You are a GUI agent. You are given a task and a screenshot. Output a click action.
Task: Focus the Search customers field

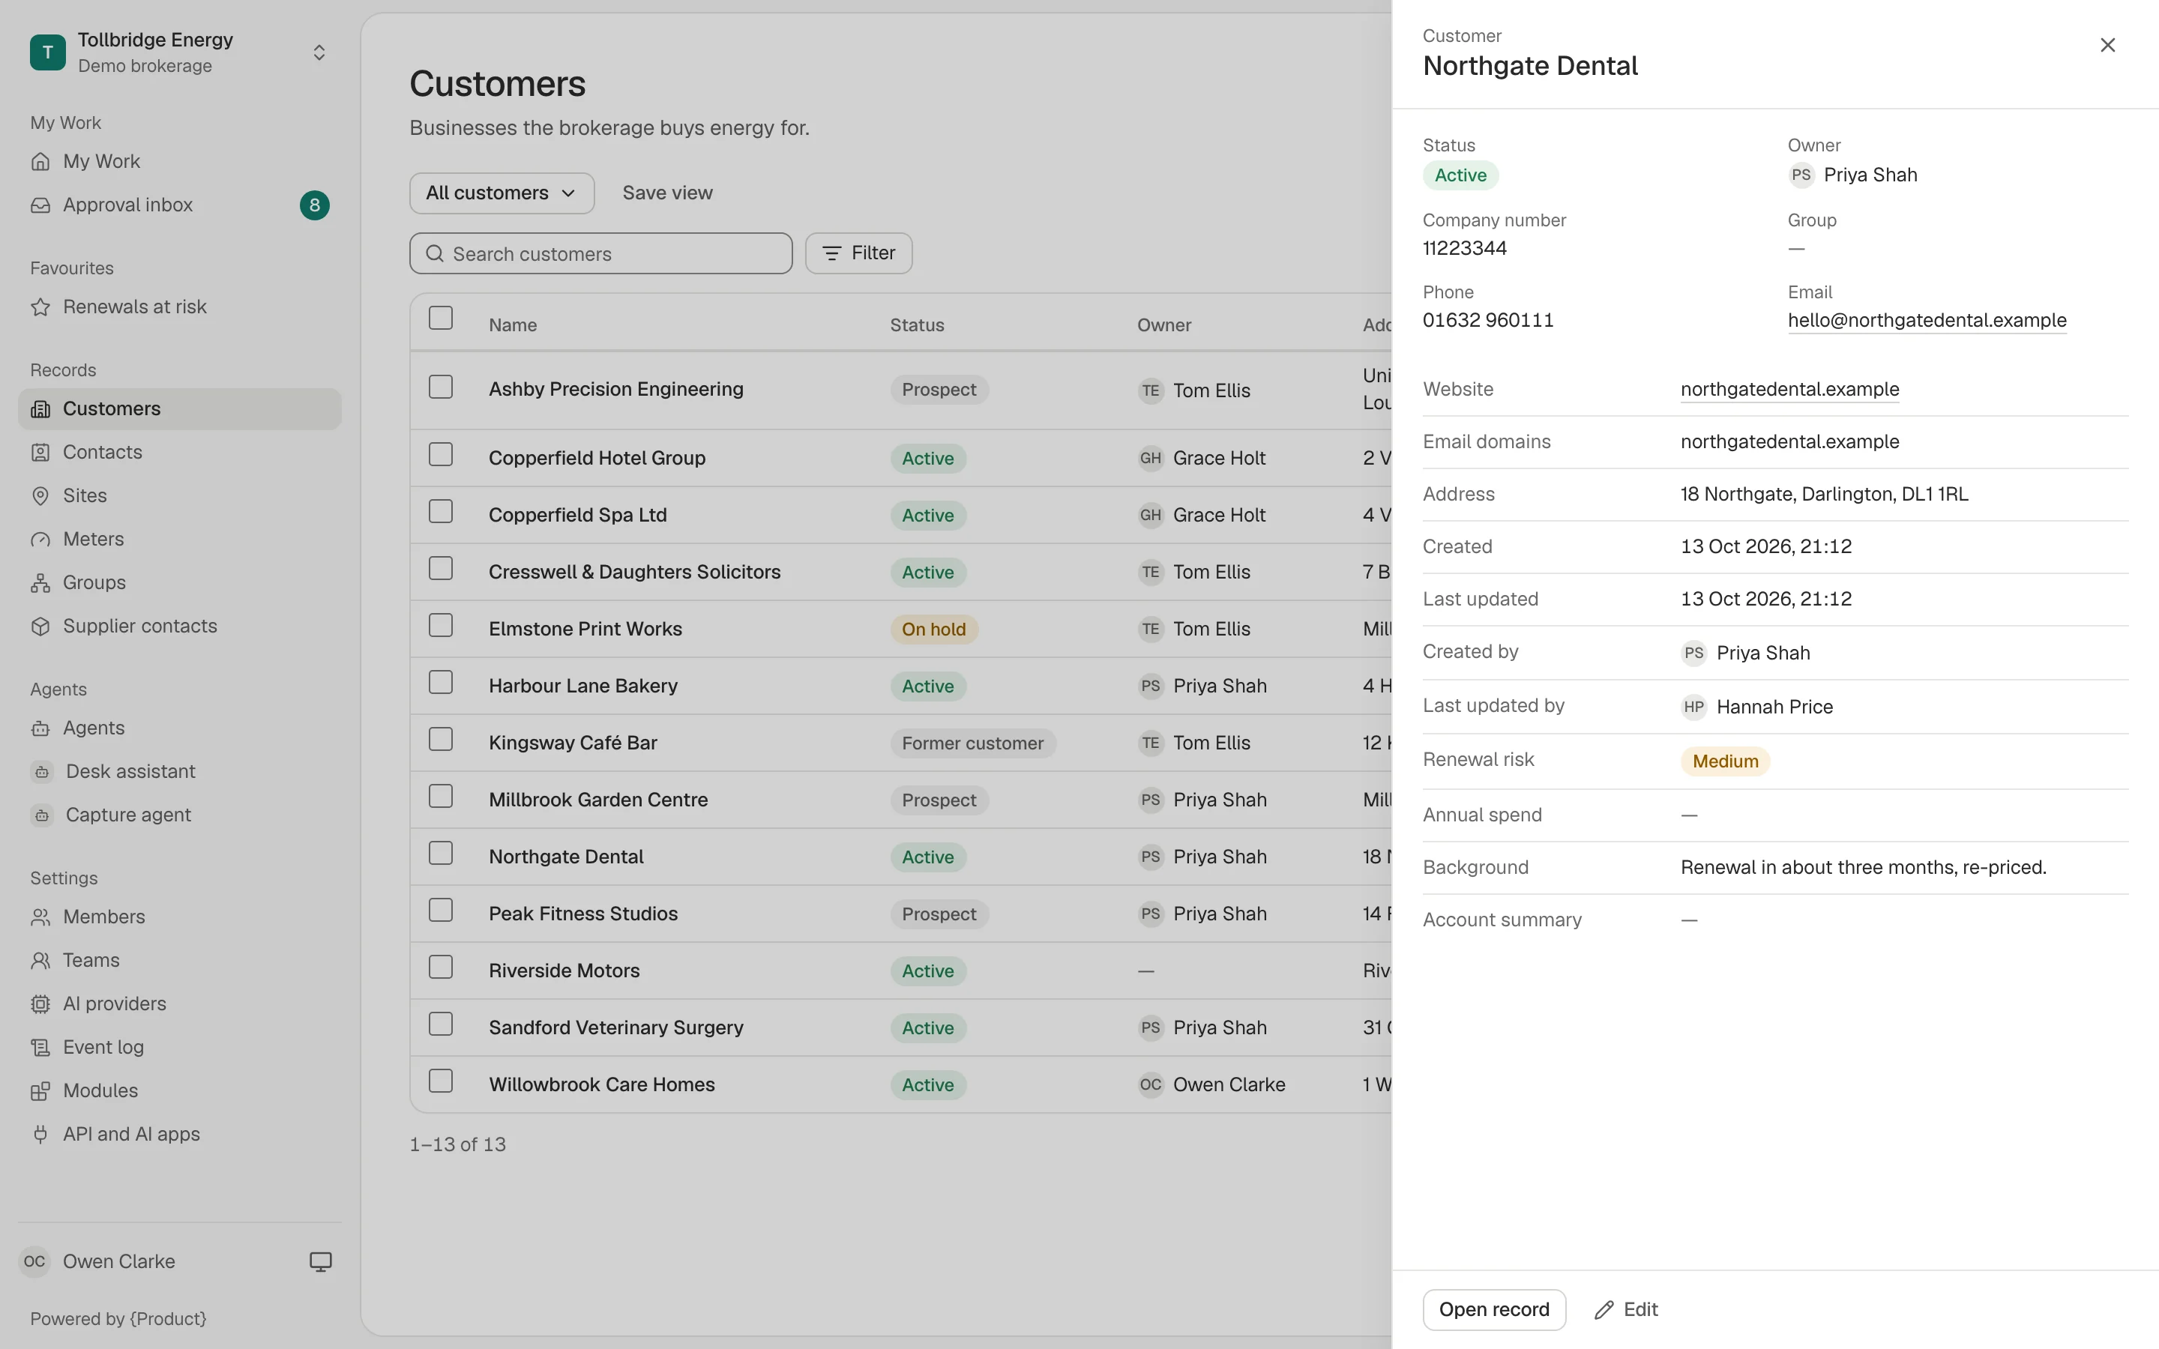coord(600,253)
